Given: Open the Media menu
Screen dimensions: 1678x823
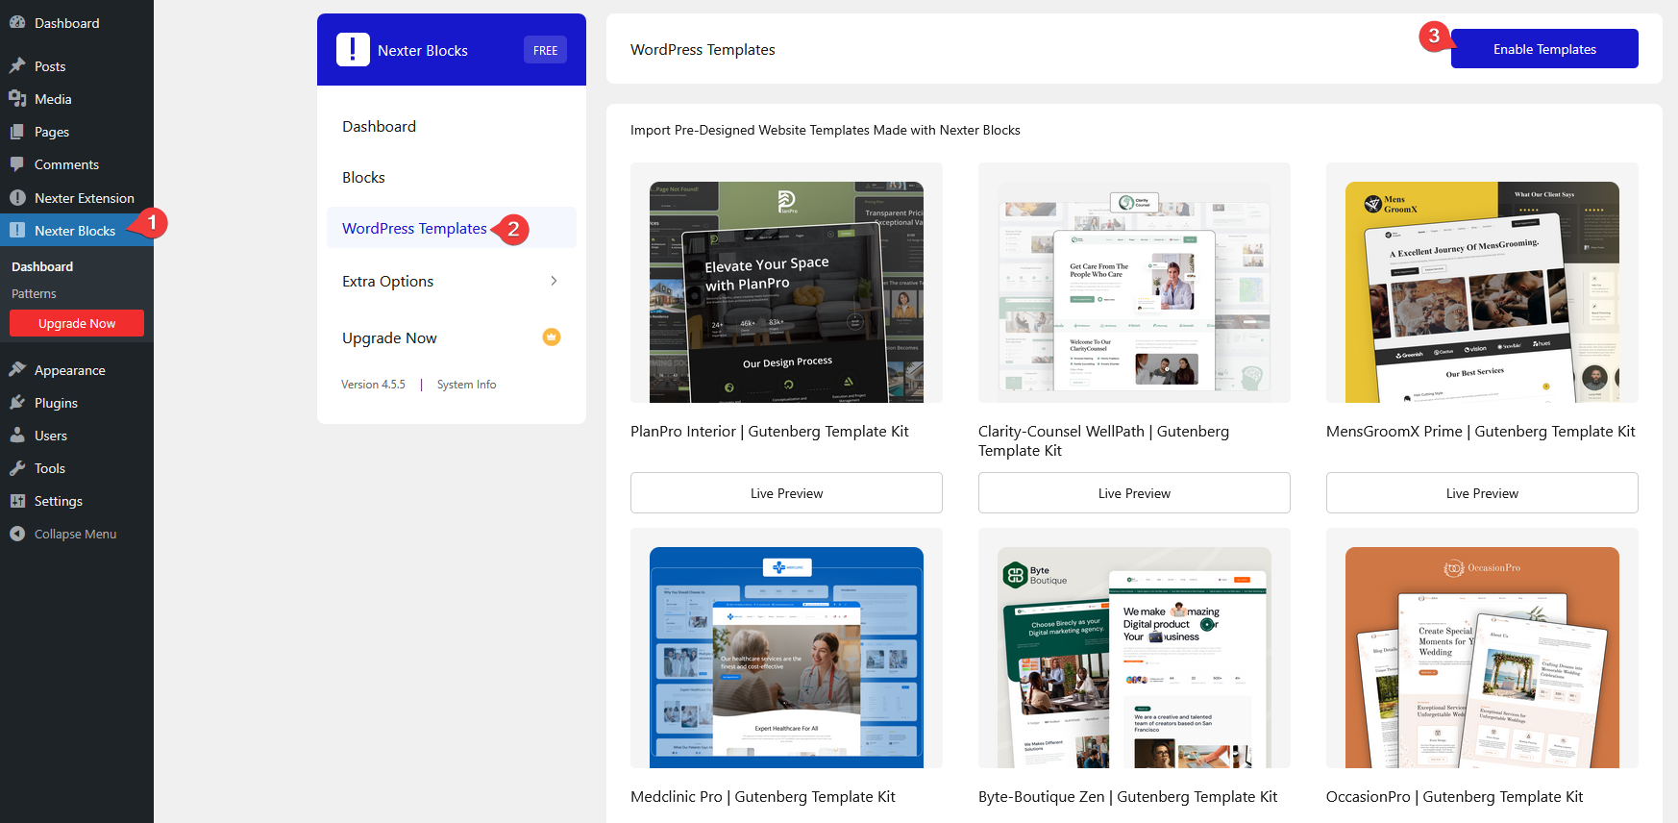Looking at the screenshot, I should 77,99.
